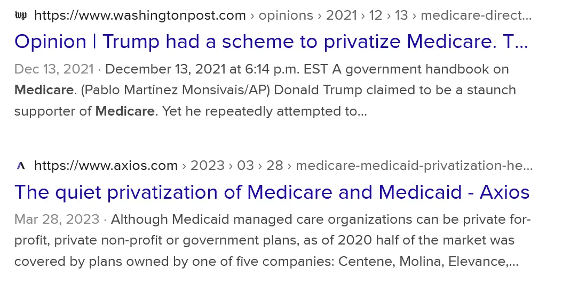Click the "2023" breadcrumb in Axios result

coord(207,166)
